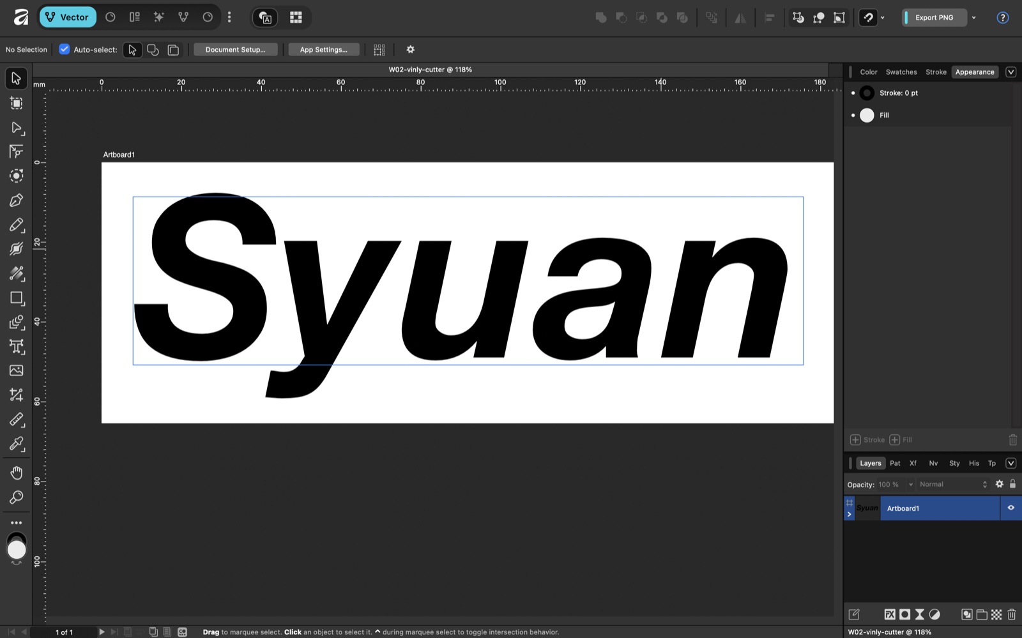Toggle the layer lock icon
Screen dimensions: 1022x638
pyautogui.click(x=1012, y=484)
